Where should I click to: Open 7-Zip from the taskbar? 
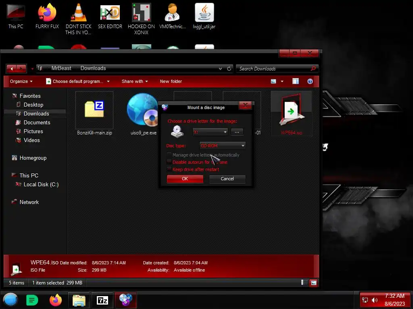[x=102, y=300]
